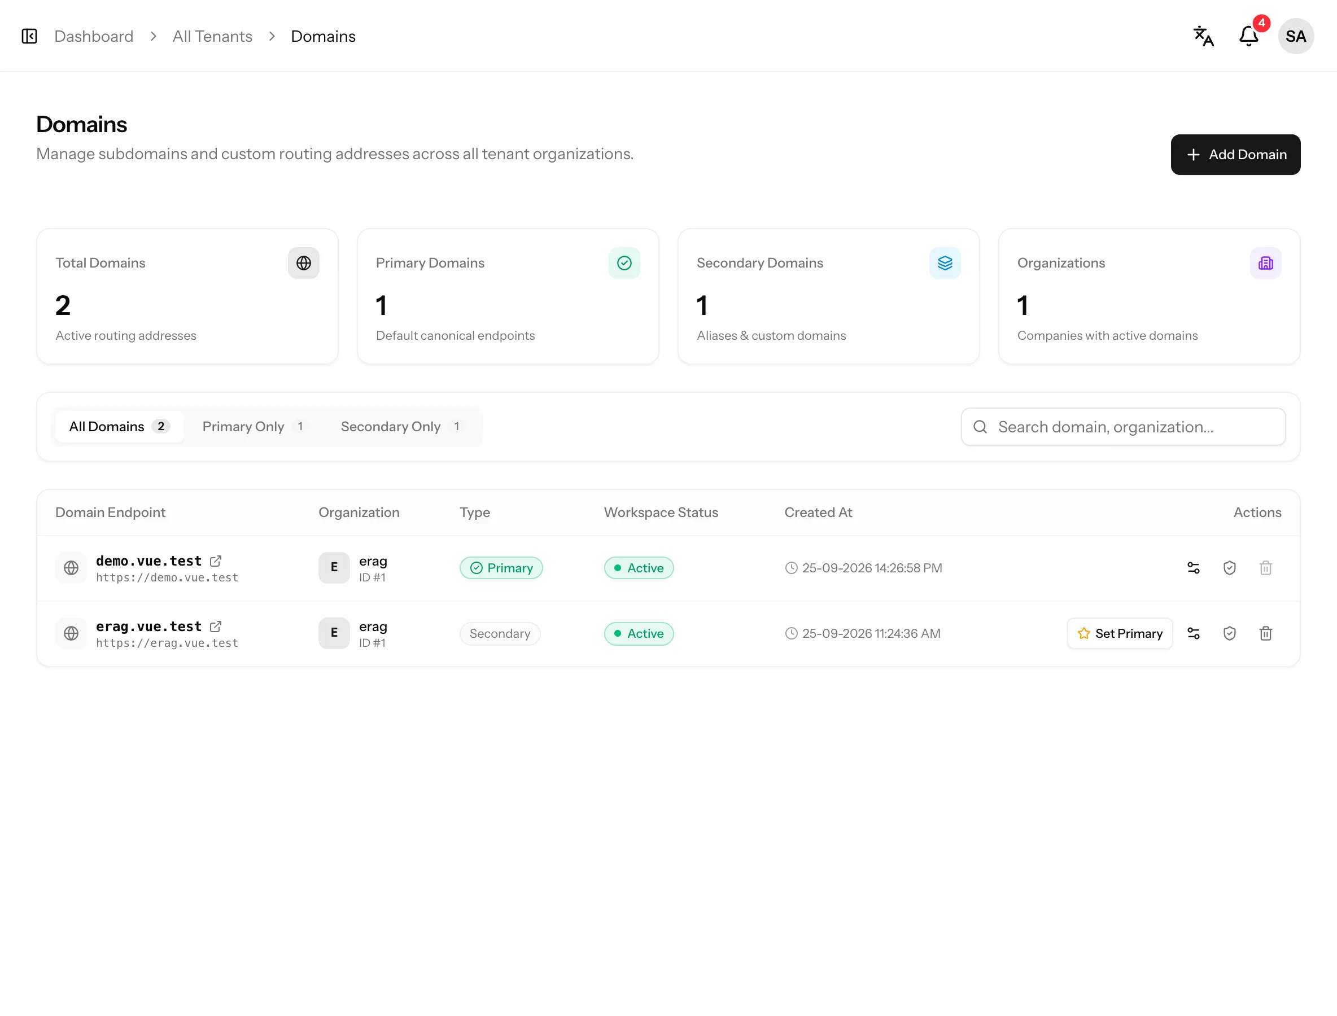The width and height of the screenshot is (1337, 1016).
Task: Click the Secondary Domains card title
Action: tap(760, 263)
